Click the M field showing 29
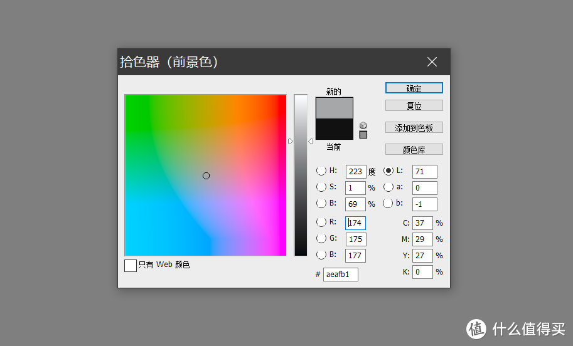This screenshot has width=573, height=346. click(422, 239)
